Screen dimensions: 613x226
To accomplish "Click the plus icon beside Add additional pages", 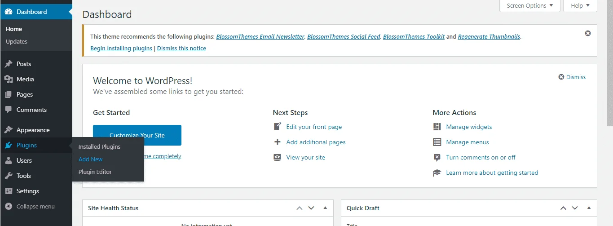I will click(278, 142).
